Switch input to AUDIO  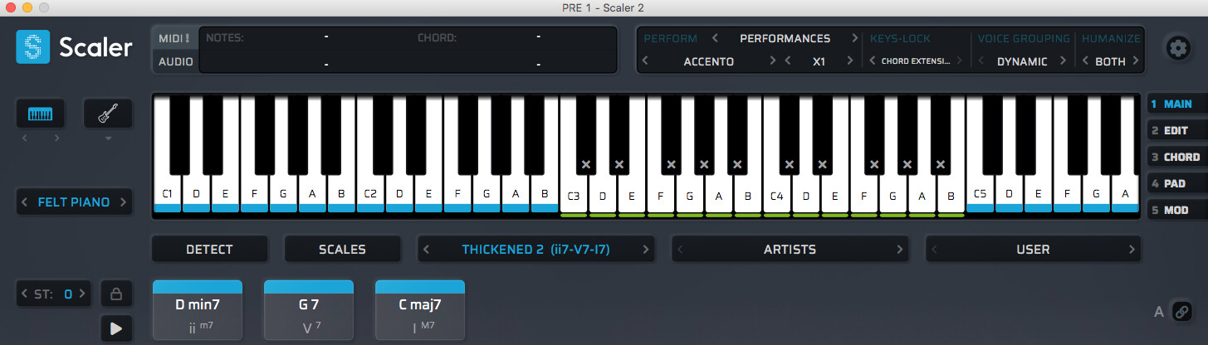[x=175, y=61]
